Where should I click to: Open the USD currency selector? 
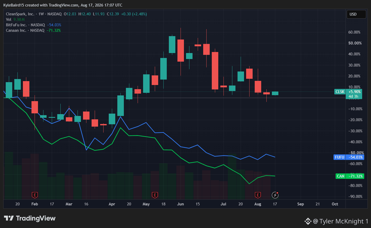pos(356,14)
